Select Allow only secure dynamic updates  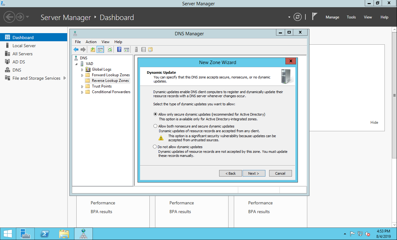(x=155, y=114)
